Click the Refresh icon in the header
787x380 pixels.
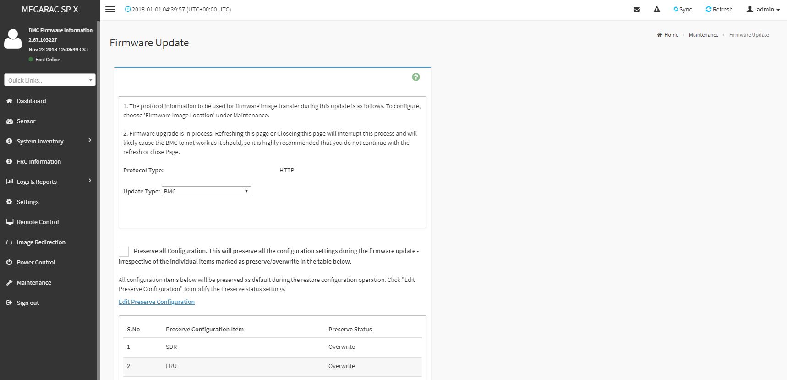tap(709, 9)
